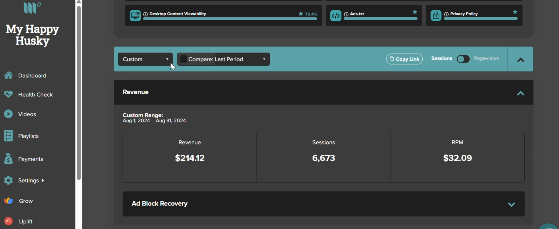Select the Sessions toggle label
The width and height of the screenshot is (559, 229).
(441, 58)
